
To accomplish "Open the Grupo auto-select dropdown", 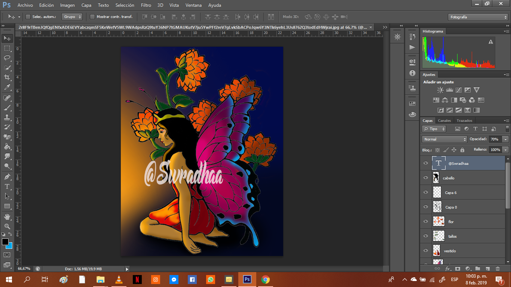I will click(72, 17).
